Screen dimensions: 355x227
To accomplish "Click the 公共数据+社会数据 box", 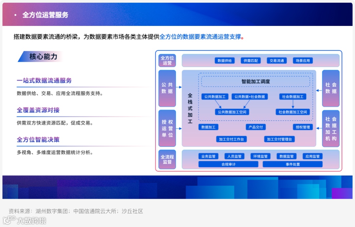I will [x=250, y=97].
